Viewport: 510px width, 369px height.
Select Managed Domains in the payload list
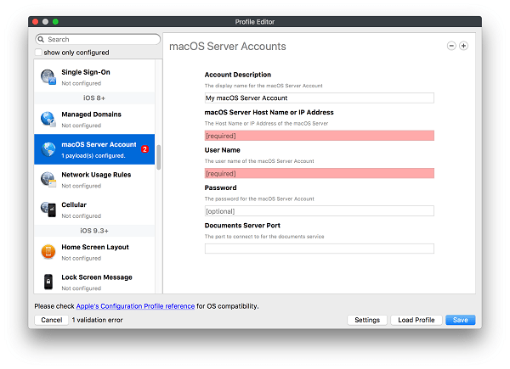click(94, 119)
